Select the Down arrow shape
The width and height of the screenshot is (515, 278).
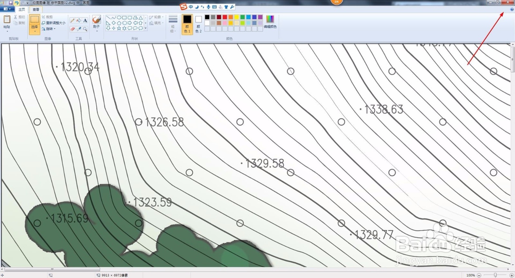108,28
